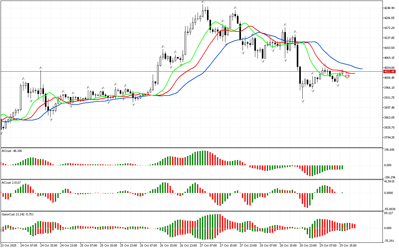Click the 196.686 scale value in AOcust panel
Screen dimensions: 399x249
click(390, 150)
